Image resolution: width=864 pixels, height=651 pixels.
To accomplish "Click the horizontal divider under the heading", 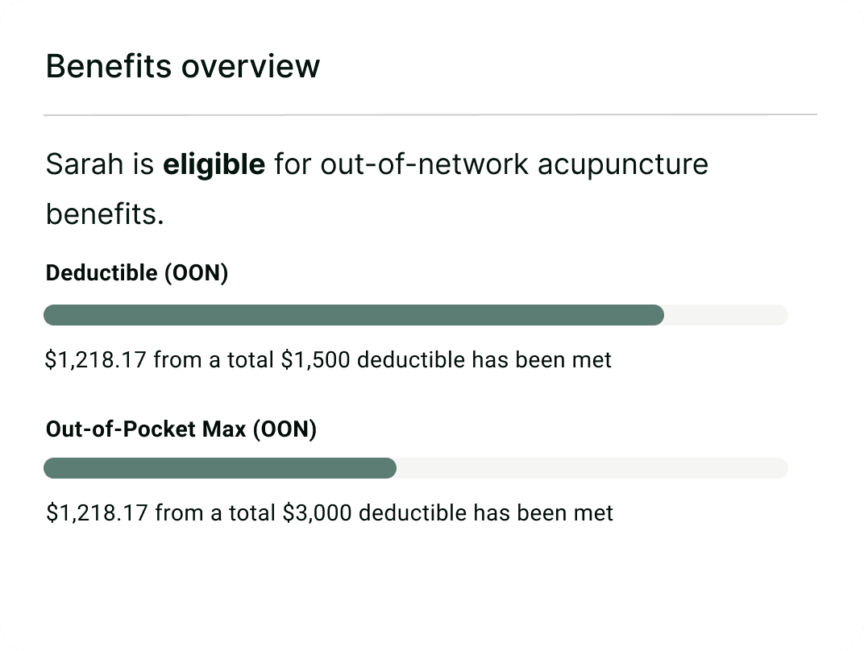I will tap(430, 114).
